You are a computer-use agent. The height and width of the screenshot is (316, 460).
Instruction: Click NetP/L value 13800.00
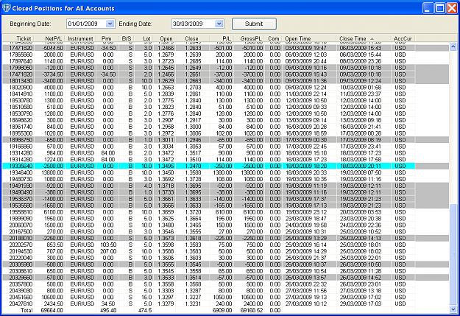click(x=52, y=172)
